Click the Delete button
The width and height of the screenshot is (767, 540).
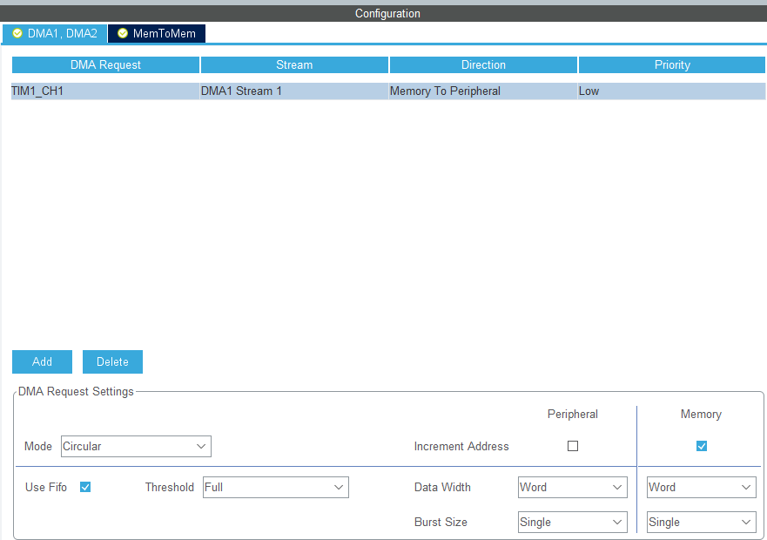click(x=112, y=361)
